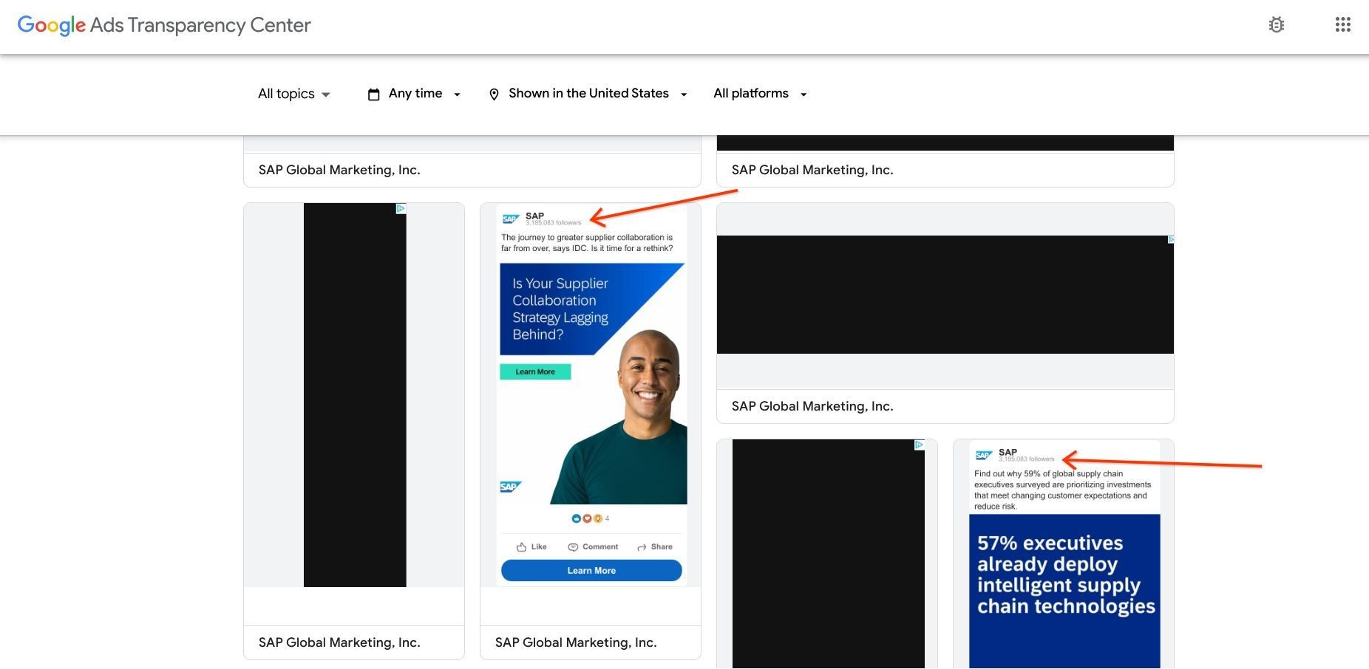Open the Google apps grid menu
1369x669 pixels.
coord(1343,25)
